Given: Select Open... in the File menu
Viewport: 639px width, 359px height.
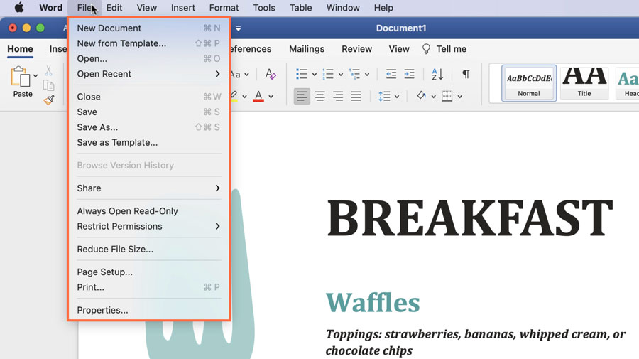Looking at the screenshot, I should (149, 59).
